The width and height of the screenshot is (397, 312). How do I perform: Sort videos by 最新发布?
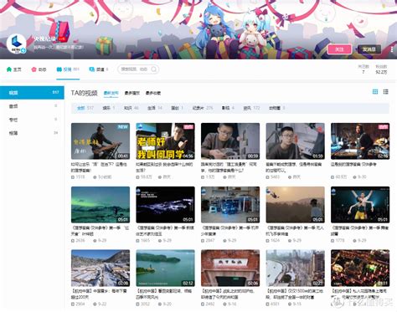111,93
